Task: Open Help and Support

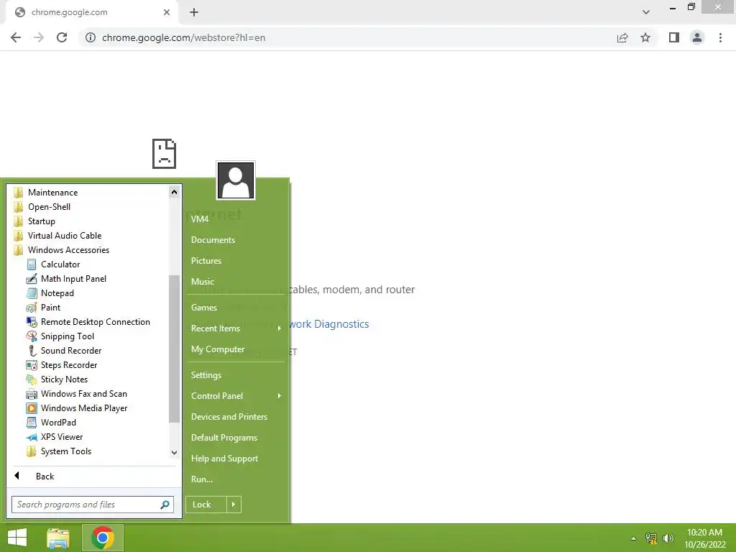Action: coord(224,459)
